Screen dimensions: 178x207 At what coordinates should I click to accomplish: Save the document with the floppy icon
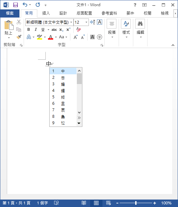pos(16,5)
